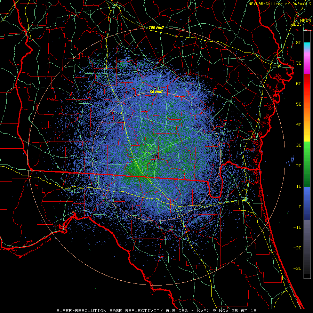The height and width of the screenshot is (313, 313).
Task: Click the -20 value on the dBZ scale
Action: click(x=297, y=248)
